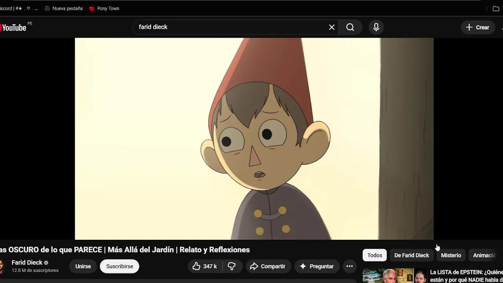This screenshot has width=503, height=283.
Task: Clear the search box with the X icon
Action: (x=332, y=27)
